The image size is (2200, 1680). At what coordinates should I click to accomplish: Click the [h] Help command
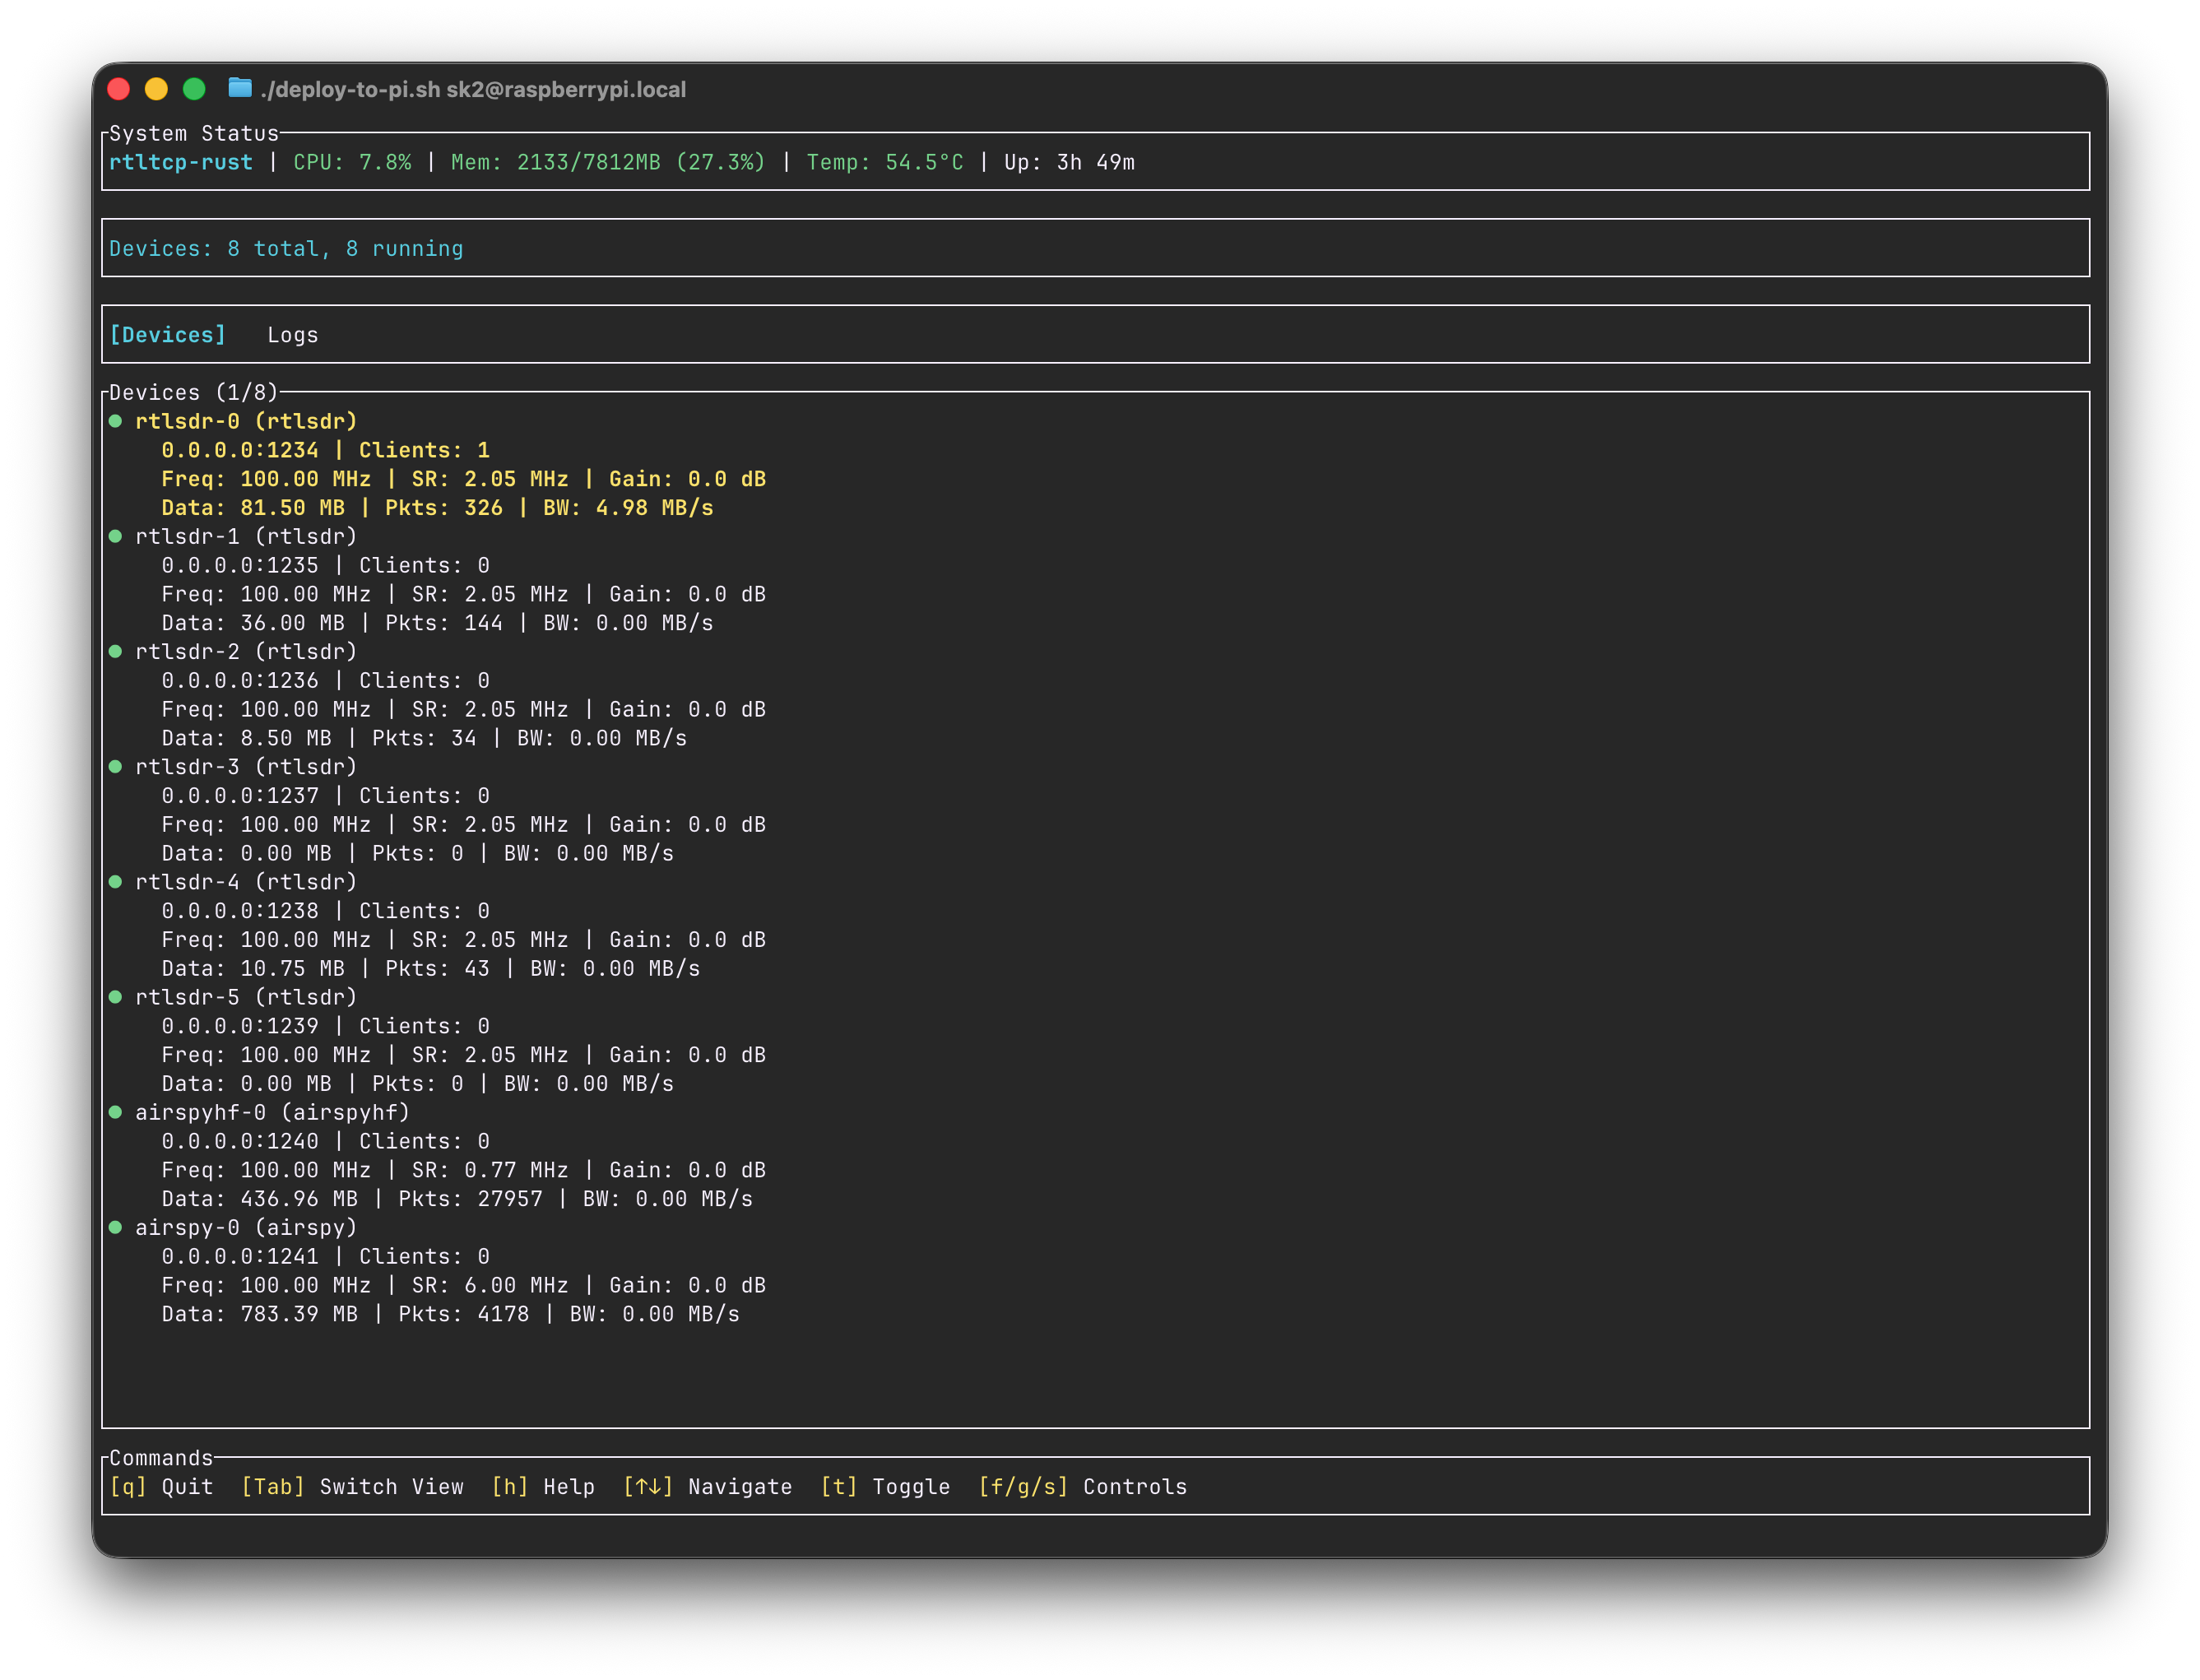(542, 1487)
